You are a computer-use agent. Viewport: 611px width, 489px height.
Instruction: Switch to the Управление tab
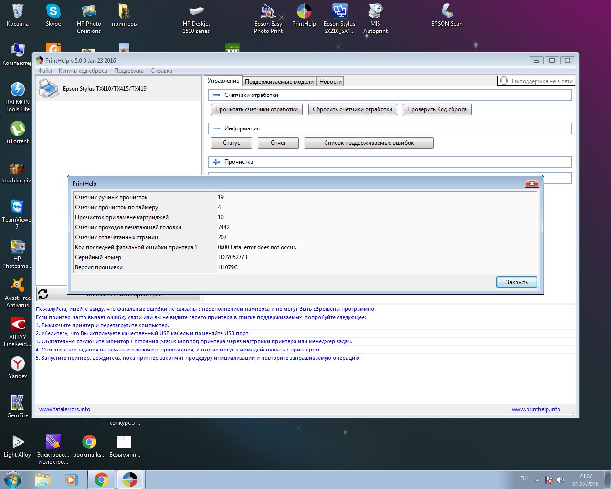tap(223, 81)
